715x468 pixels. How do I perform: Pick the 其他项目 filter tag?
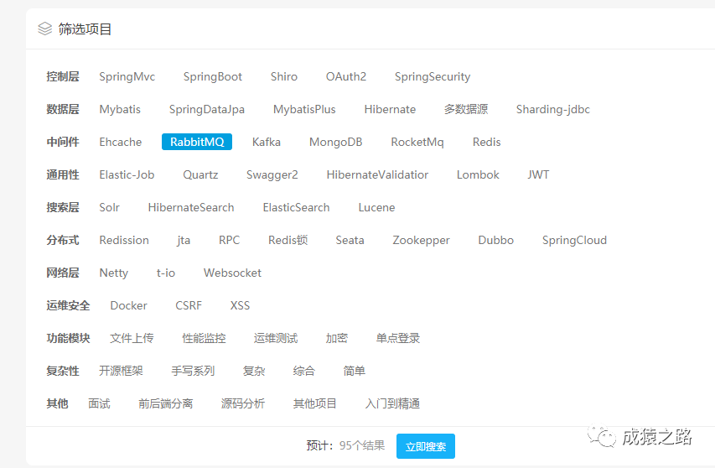tap(314, 403)
